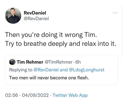Click the dot separator before Twitter Web App
Image resolution: width=123 pixels, height=99 pixels.
pos(51,95)
